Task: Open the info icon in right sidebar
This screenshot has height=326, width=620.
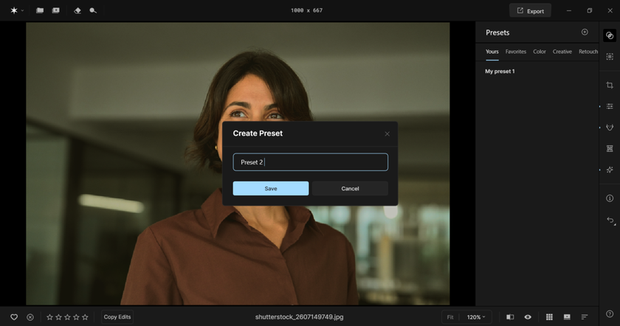Action: pos(610,198)
